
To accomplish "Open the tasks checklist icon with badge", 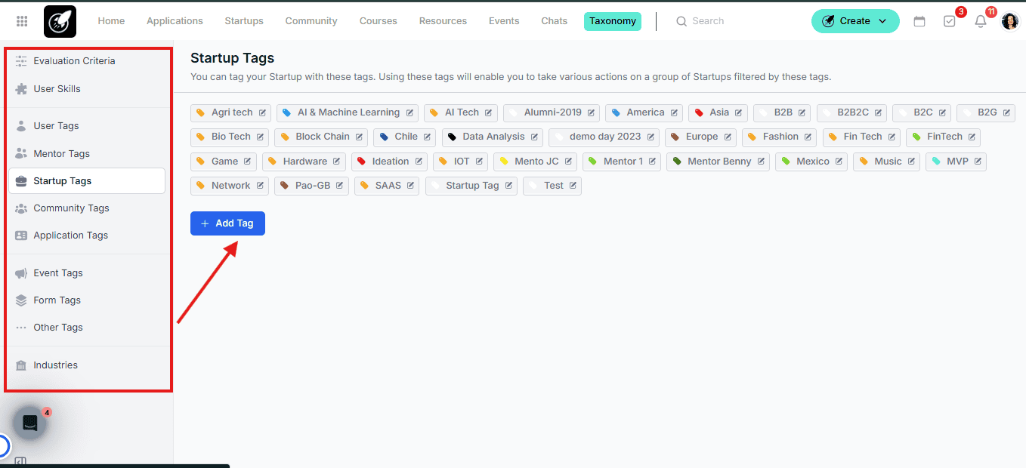I will pos(950,21).
